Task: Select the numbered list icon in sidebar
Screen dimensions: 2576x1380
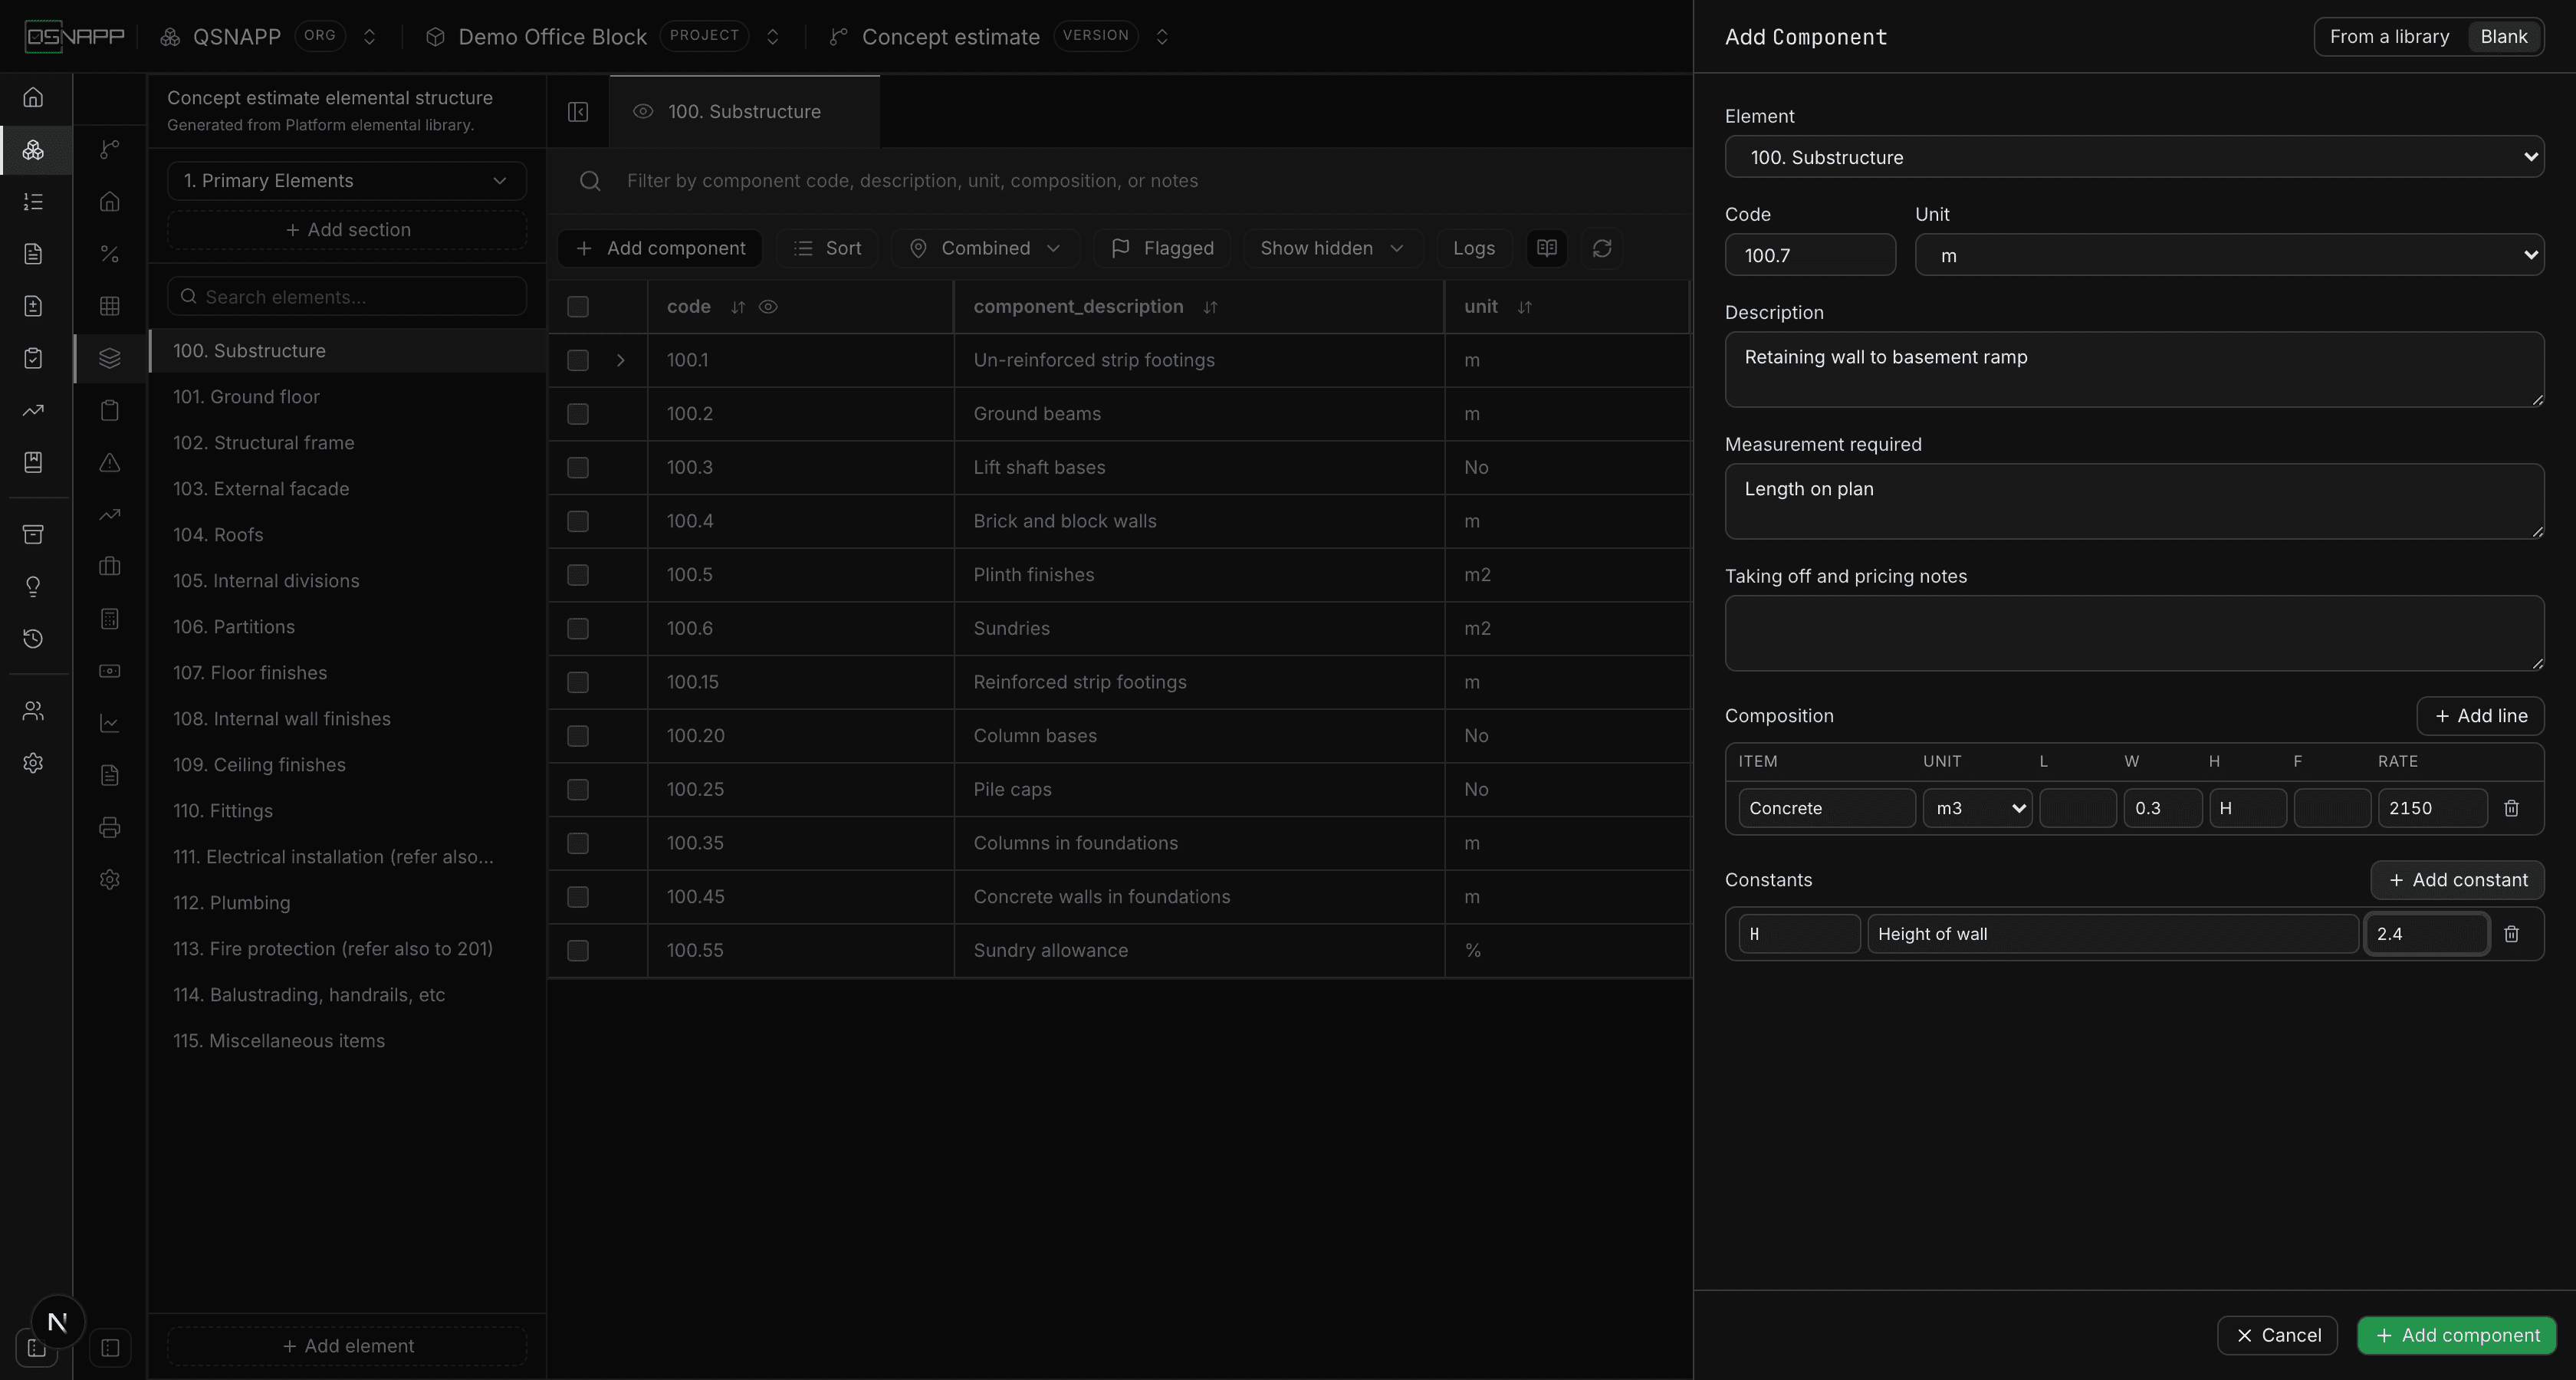Action: (33, 202)
